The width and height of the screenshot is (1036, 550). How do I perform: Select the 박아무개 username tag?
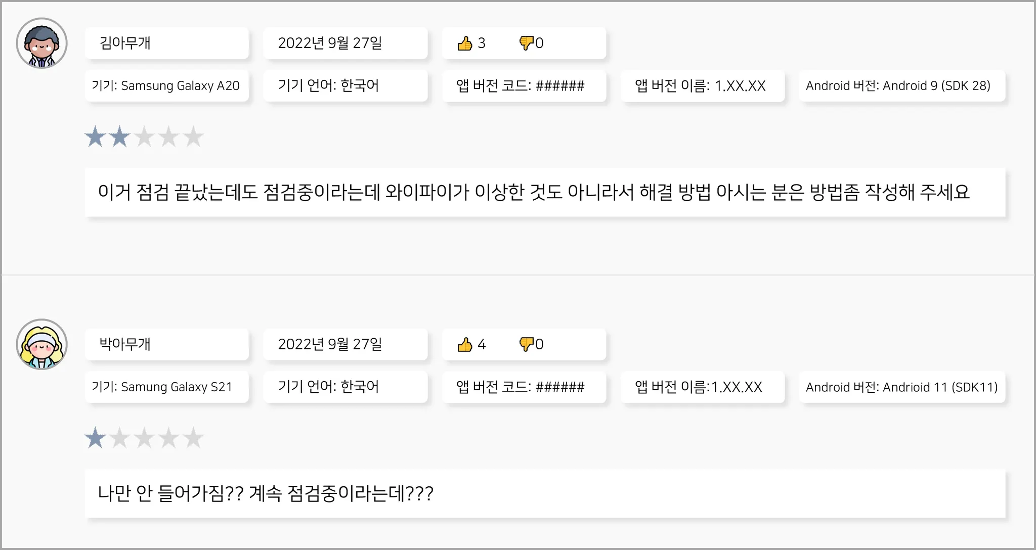point(167,344)
